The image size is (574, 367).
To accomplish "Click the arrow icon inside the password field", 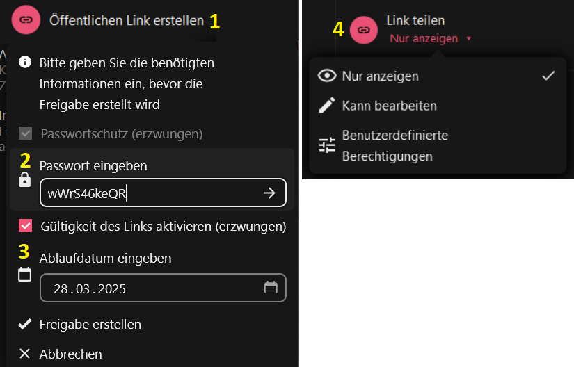I will [x=269, y=193].
